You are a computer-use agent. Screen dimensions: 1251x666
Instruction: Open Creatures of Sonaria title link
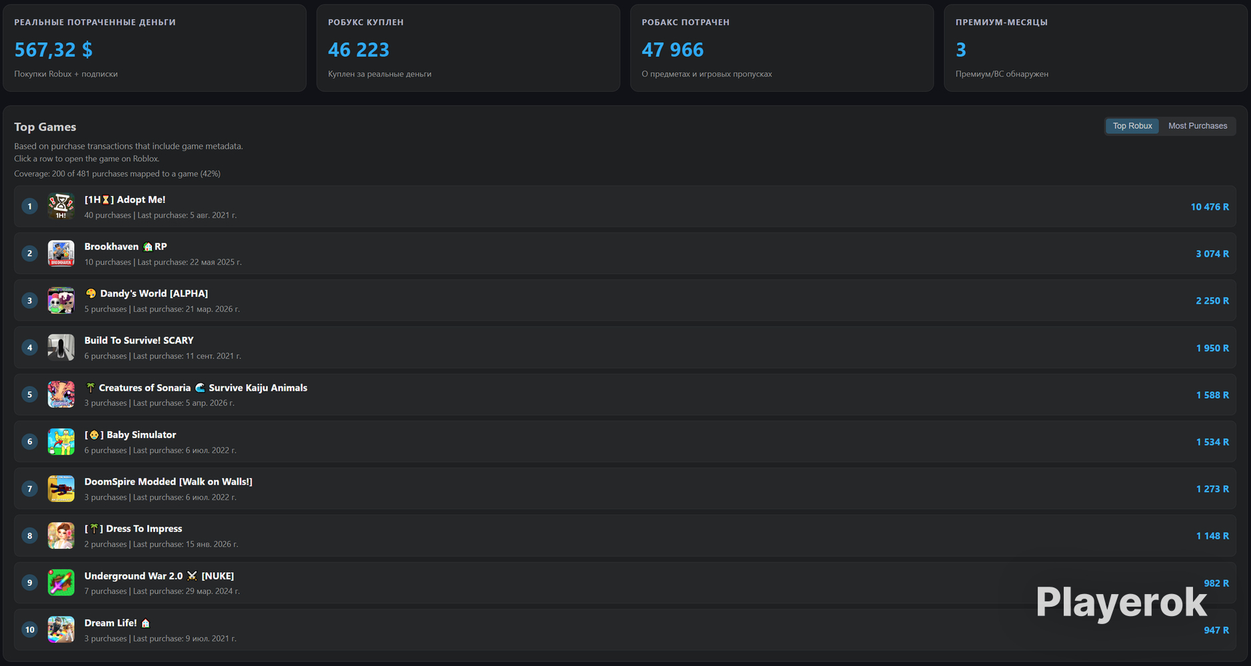(x=196, y=388)
